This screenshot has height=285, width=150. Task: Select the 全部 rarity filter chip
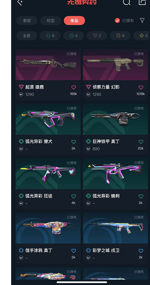click(x=27, y=36)
